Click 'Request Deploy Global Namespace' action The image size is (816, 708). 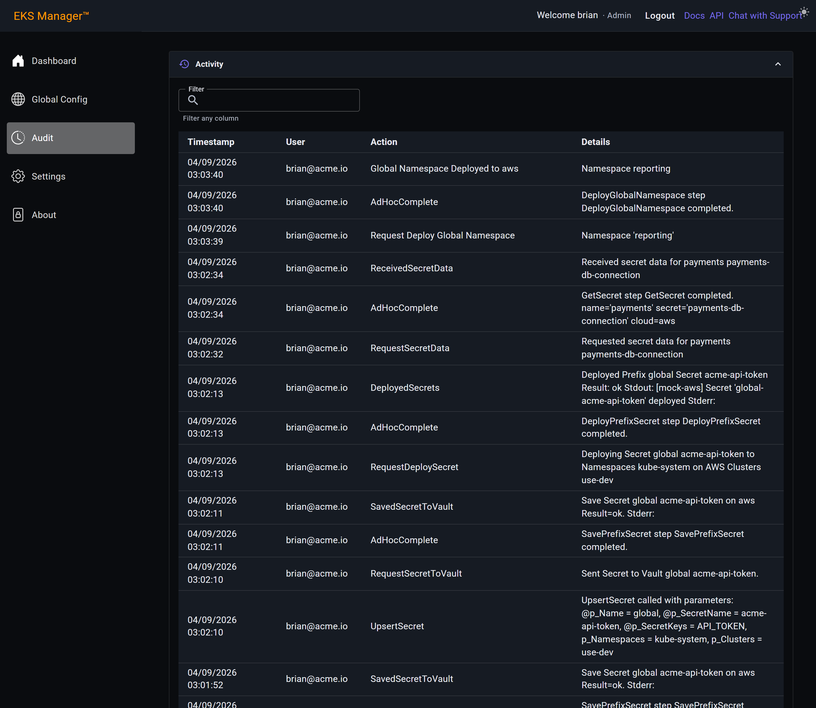click(x=442, y=235)
